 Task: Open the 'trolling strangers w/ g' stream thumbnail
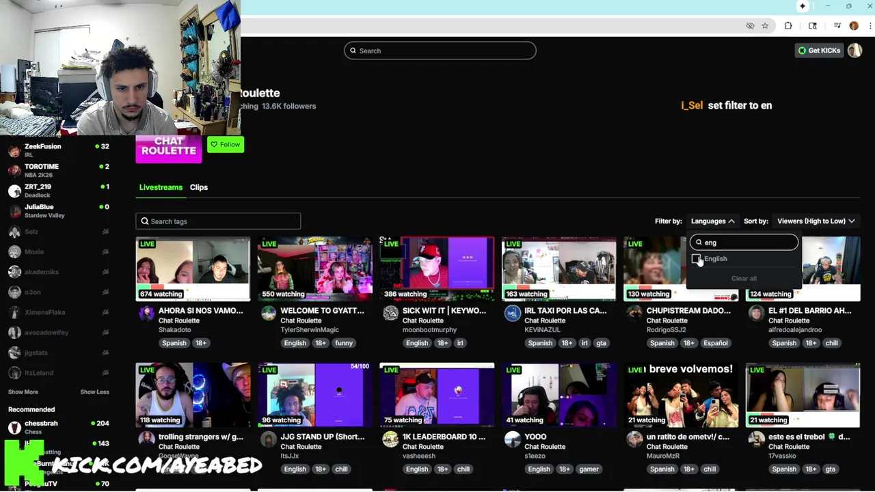(x=193, y=395)
